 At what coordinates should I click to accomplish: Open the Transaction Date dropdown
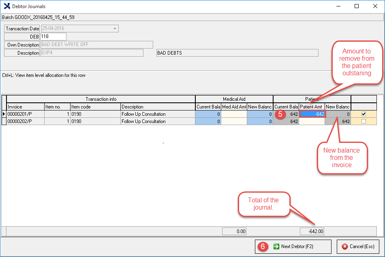coord(115,29)
